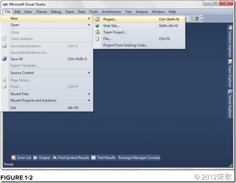Open the Architecture menu

click(x=111, y=11)
